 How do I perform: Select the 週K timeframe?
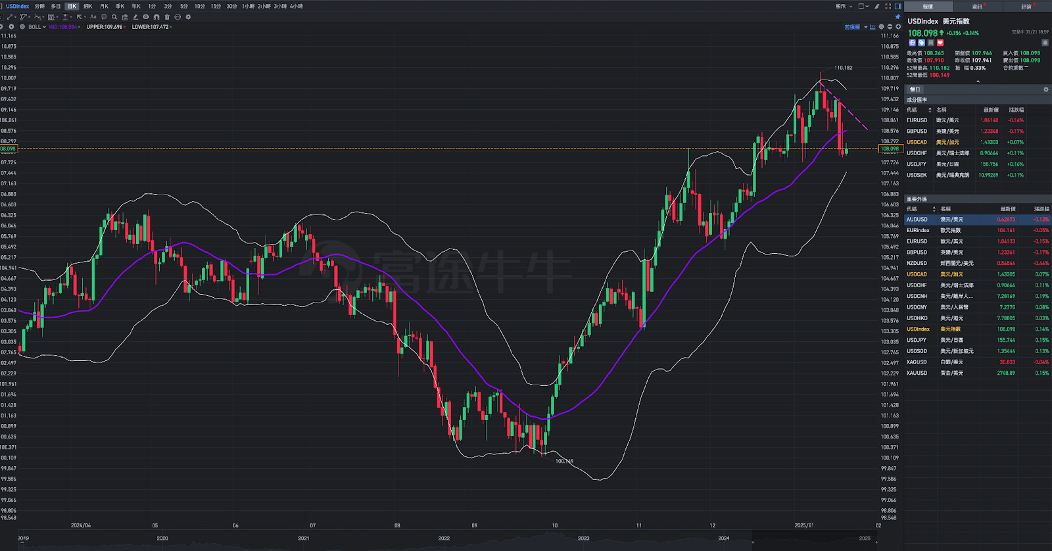tap(87, 7)
